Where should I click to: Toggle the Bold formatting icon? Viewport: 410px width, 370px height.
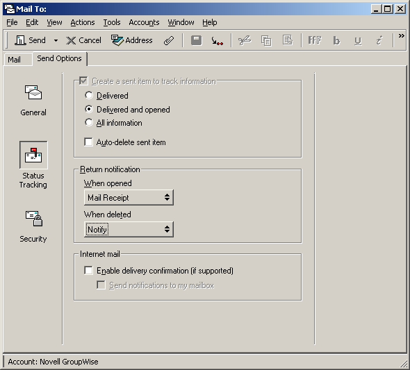[336, 40]
